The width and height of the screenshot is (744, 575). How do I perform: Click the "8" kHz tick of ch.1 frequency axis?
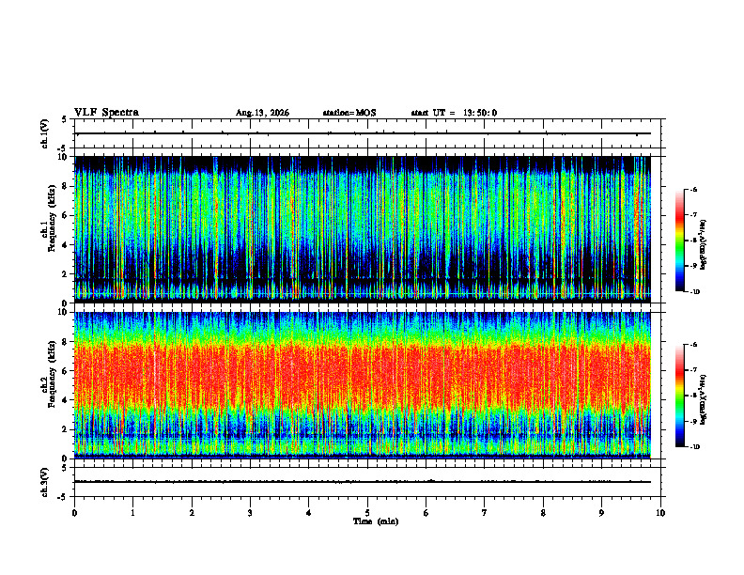point(66,186)
